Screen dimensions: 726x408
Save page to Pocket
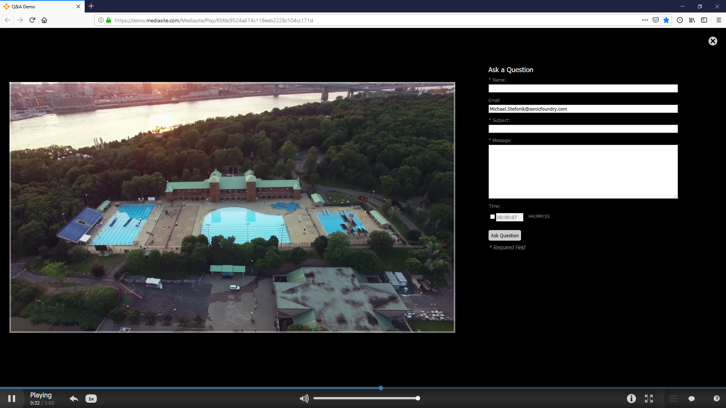(x=656, y=20)
